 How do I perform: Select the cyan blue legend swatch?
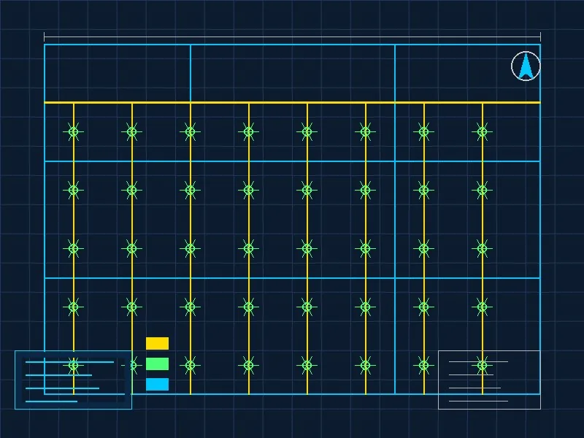pos(157,385)
